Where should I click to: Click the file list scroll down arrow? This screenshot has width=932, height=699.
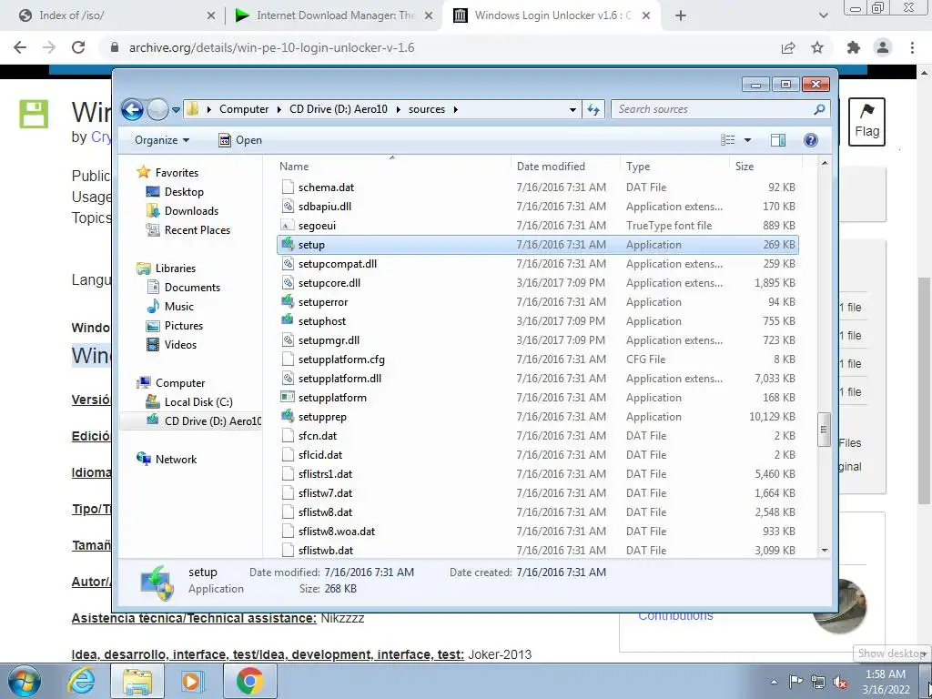point(825,551)
